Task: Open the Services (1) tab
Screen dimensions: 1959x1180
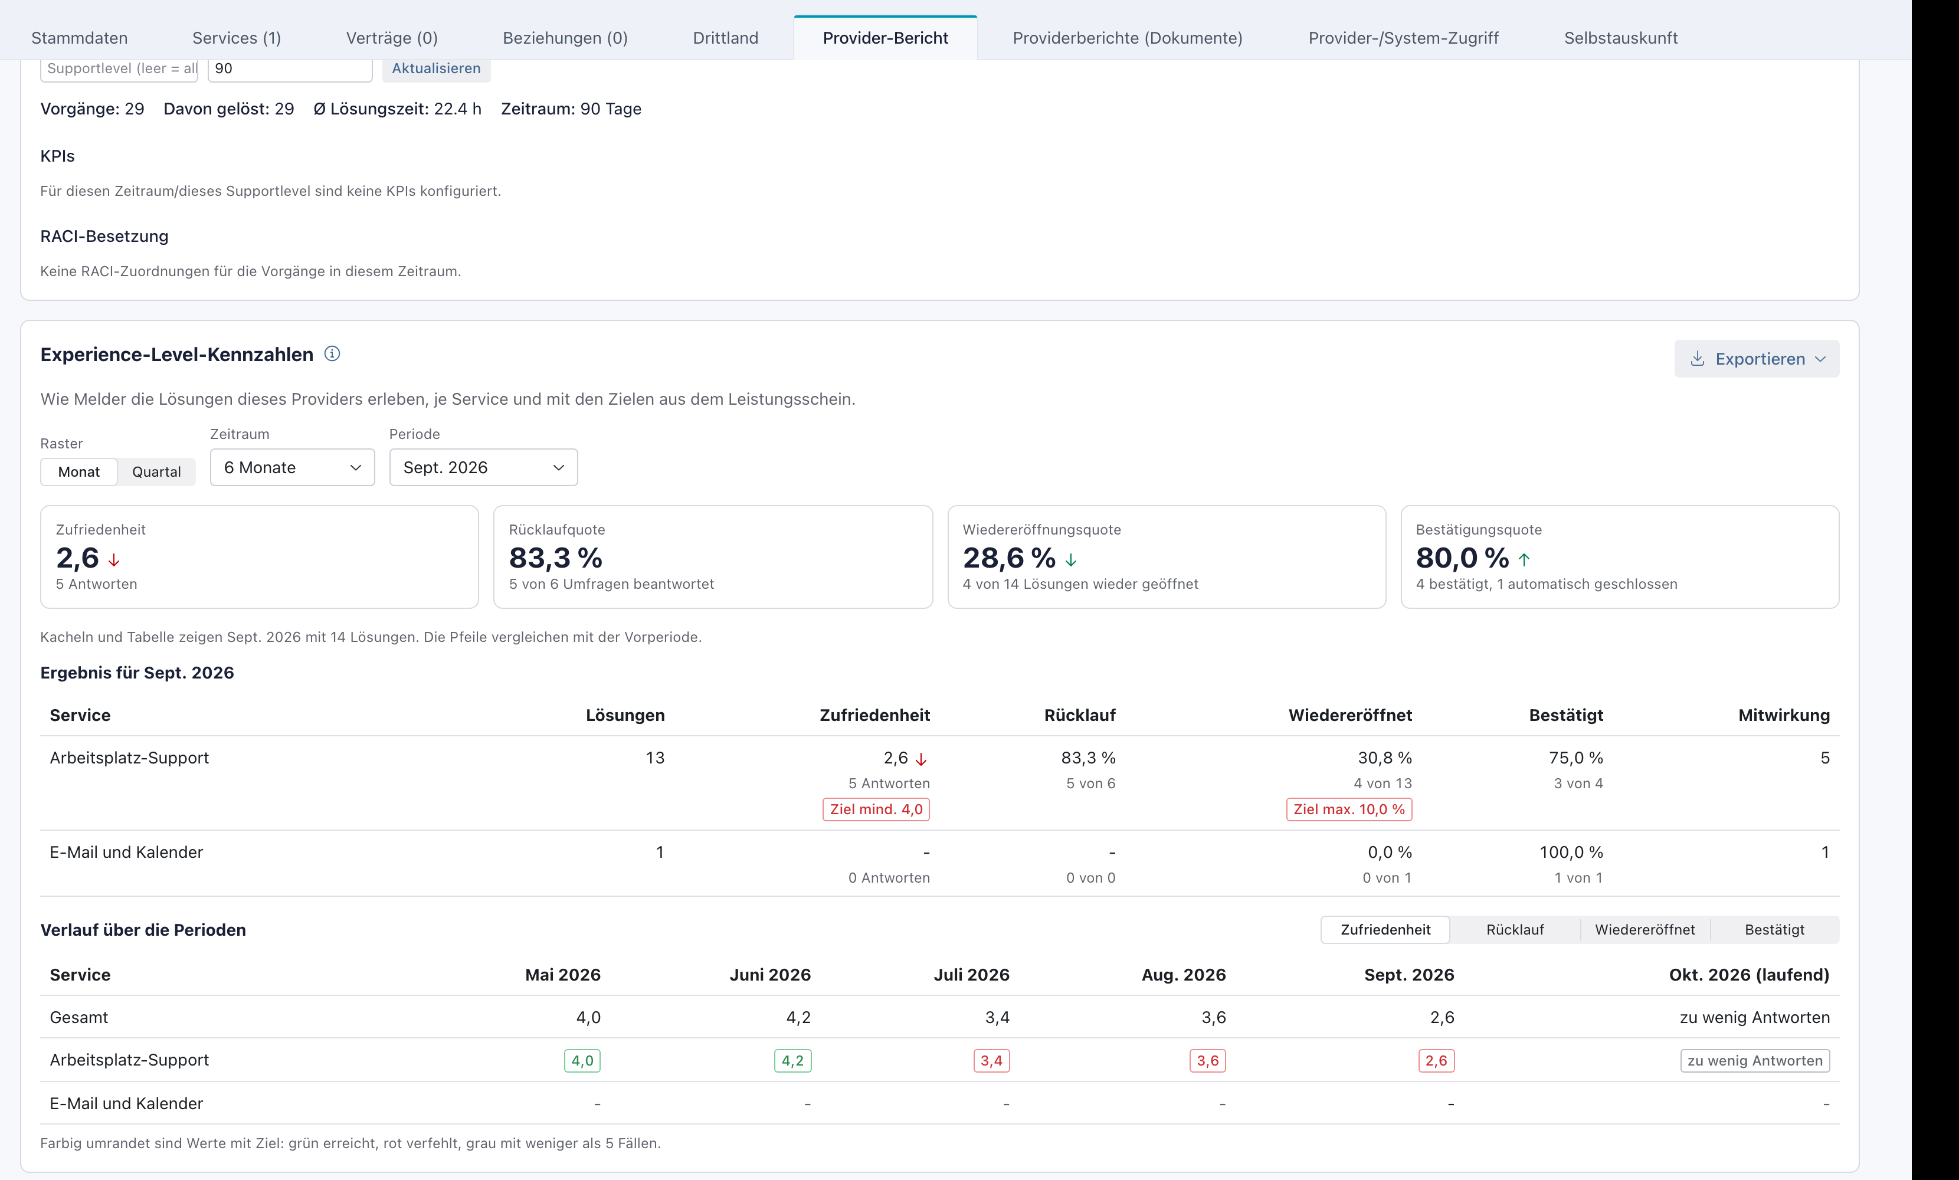Action: coord(237,37)
